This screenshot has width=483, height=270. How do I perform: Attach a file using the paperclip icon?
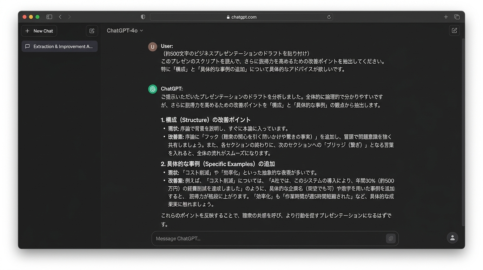pos(391,239)
